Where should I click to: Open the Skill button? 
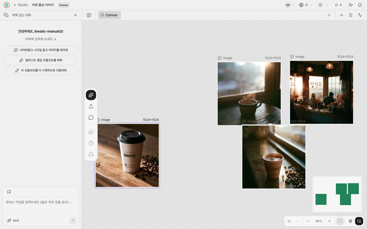tap(13, 221)
